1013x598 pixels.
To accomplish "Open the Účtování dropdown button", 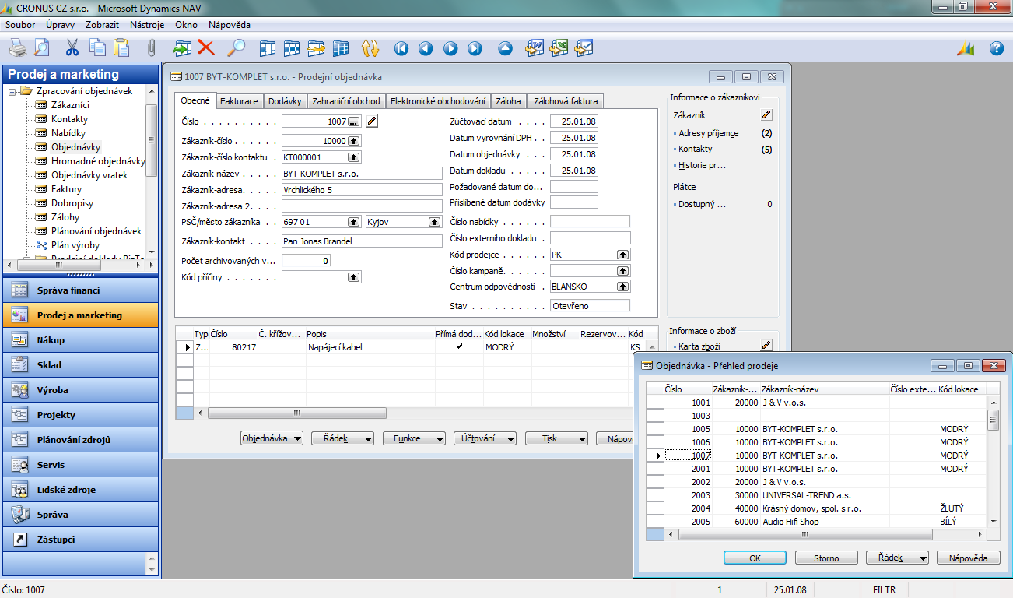I will [485, 438].
